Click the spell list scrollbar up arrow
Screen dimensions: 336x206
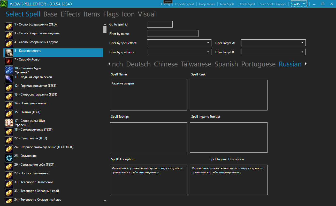[x=105, y=24]
